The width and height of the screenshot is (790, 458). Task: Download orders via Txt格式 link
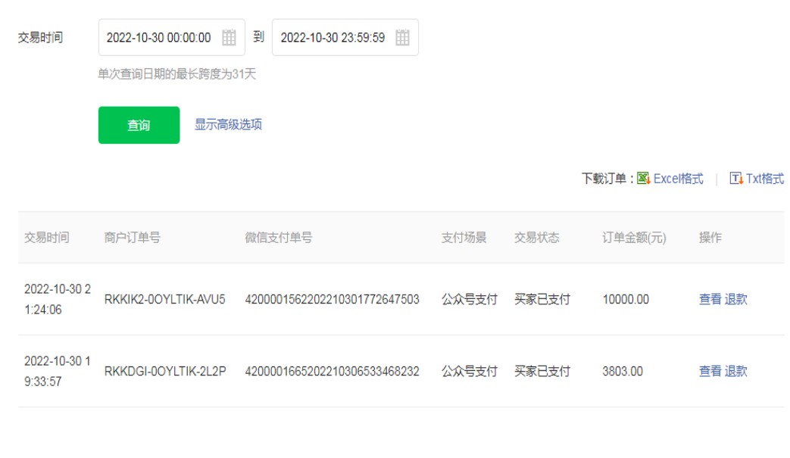pos(764,179)
